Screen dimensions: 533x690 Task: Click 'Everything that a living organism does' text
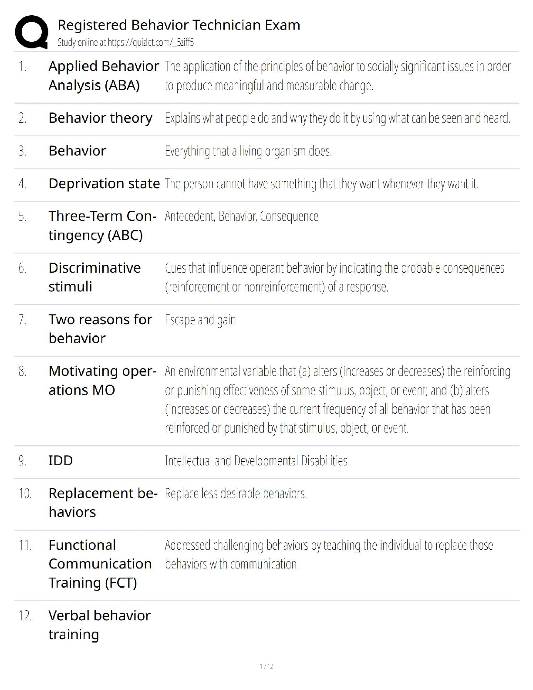pyautogui.click(x=248, y=151)
